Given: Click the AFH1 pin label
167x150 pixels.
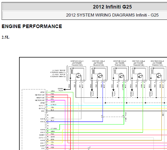Looking at the screenshot, I should click(x=42, y=92).
